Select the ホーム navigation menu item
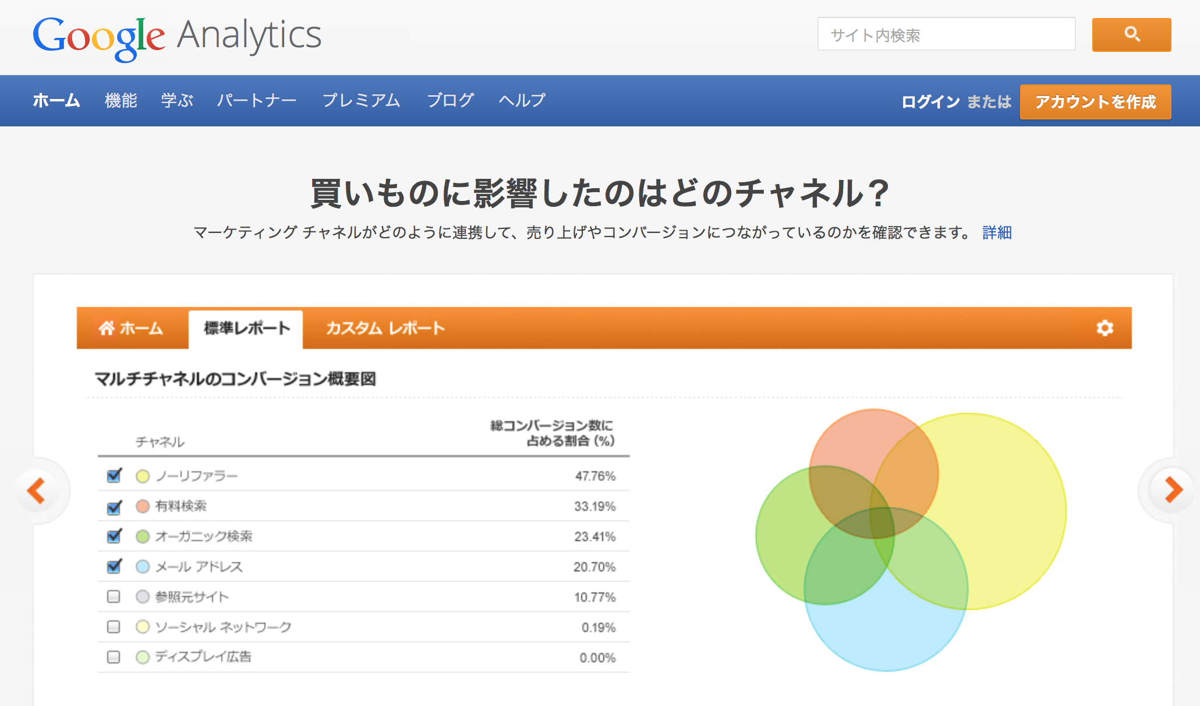Screen dimensions: 1200x706 click(56, 100)
